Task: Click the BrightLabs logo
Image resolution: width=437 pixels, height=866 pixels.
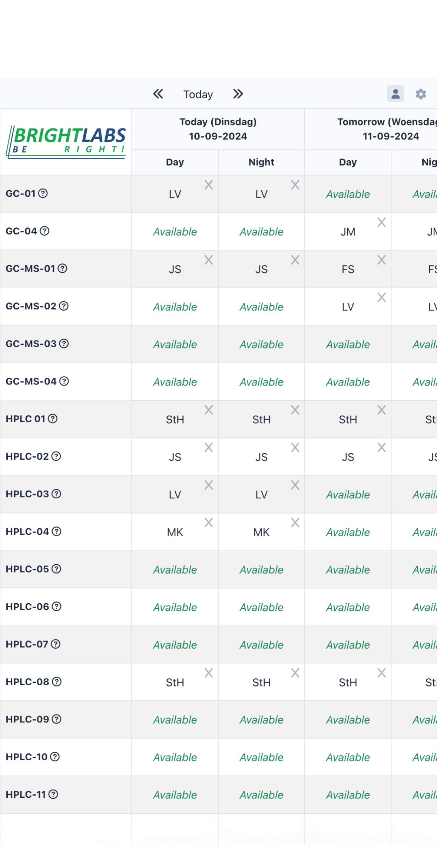Action: pyautogui.click(x=66, y=142)
